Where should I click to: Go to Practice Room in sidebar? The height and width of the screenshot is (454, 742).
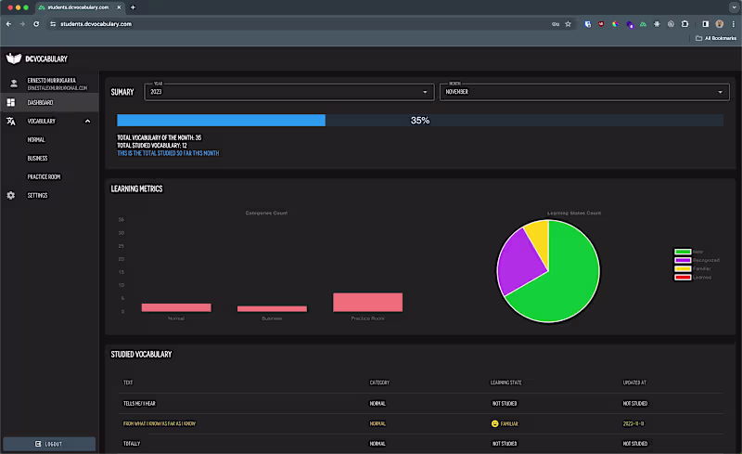pyautogui.click(x=44, y=176)
